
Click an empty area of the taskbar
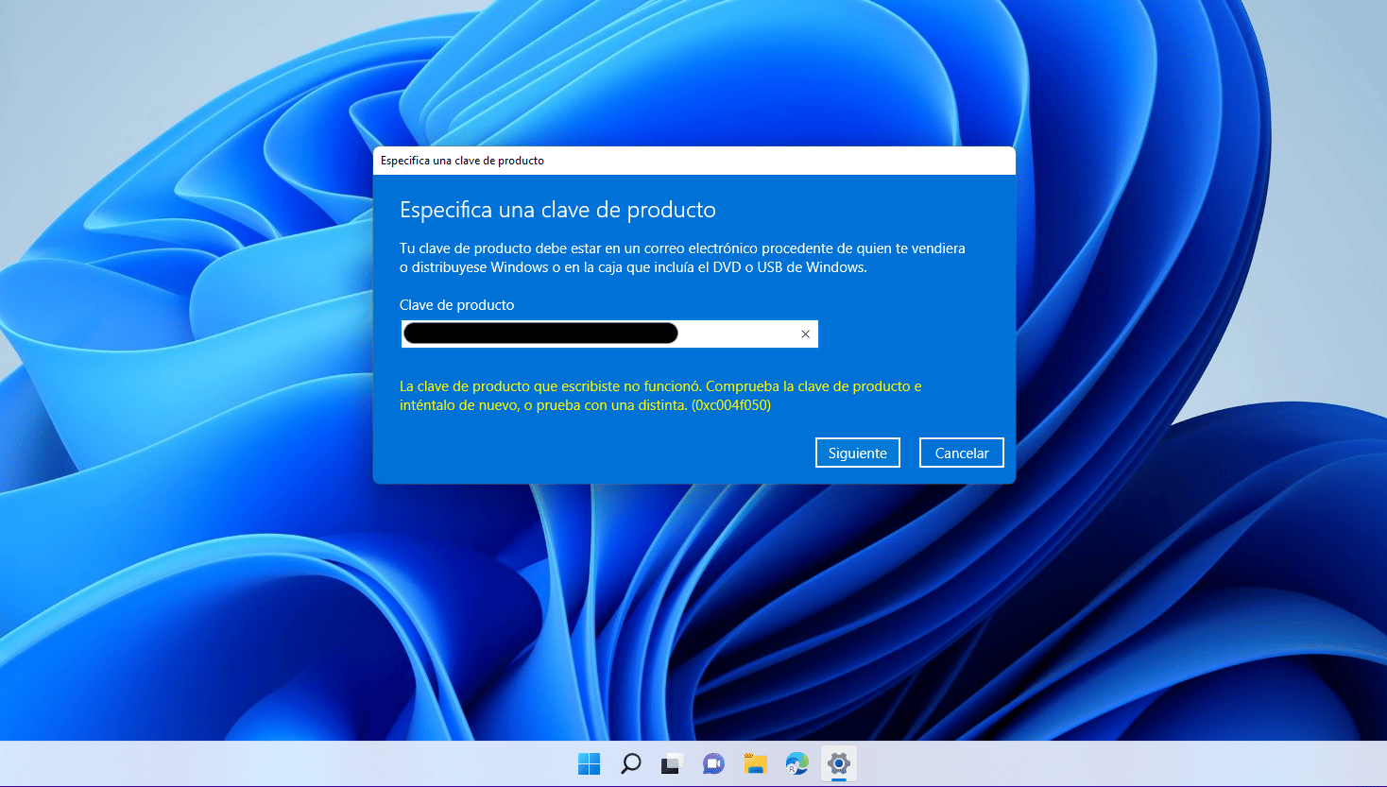tap(283, 763)
